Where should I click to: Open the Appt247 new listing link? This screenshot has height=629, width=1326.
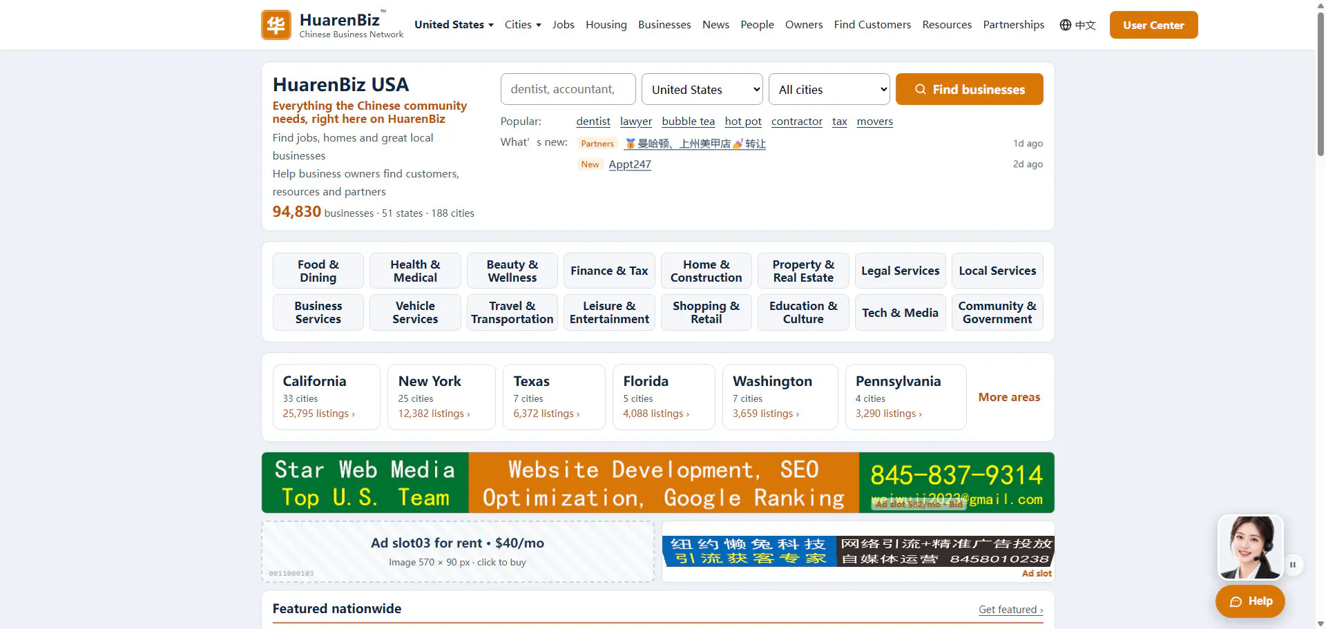pyautogui.click(x=630, y=164)
